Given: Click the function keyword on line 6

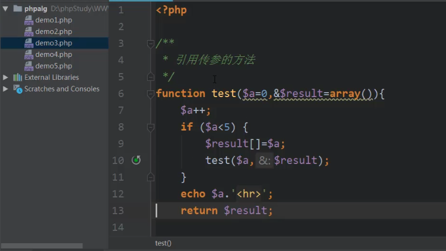Looking at the screenshot, I should (181, 94).
